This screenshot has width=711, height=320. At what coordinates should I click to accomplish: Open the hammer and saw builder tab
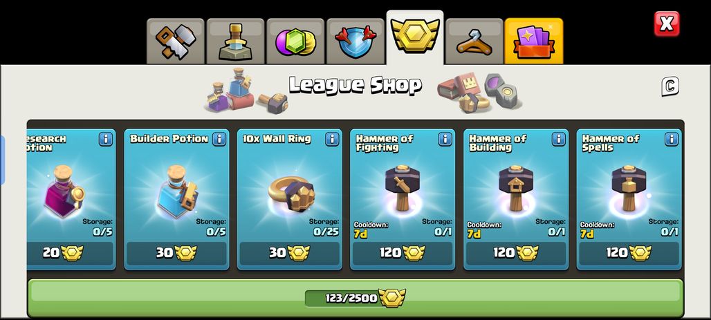point(176,41)
